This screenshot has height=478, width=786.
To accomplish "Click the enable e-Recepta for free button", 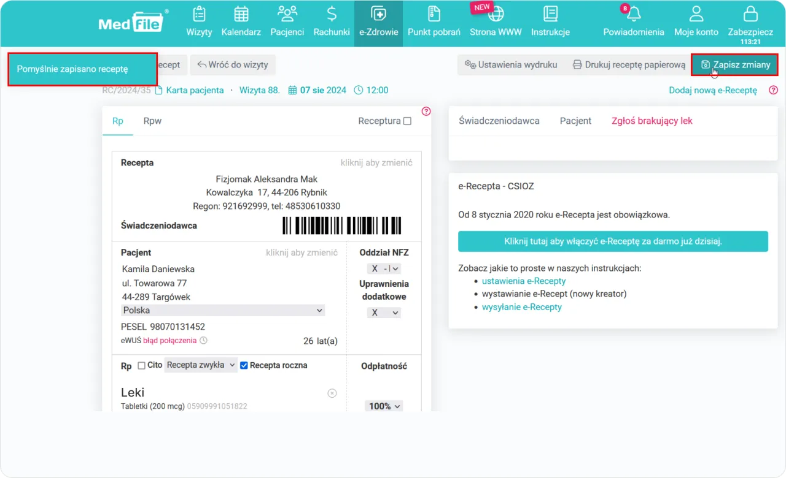I will pos(613,241).
